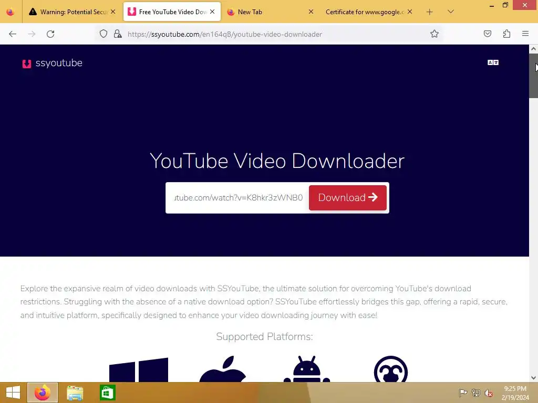538x403 pixels.
Task: Open the 9:25 PM clock and date
Action: pyautogui.click(x=515, y=393)
